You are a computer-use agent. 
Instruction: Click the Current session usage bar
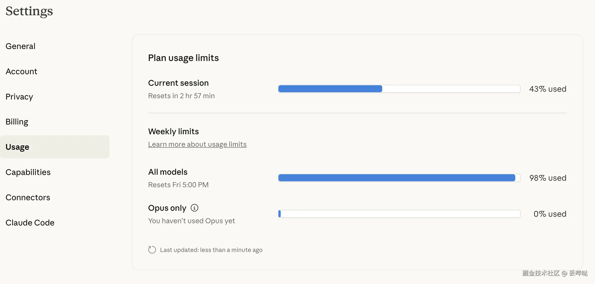click(399, 89)
